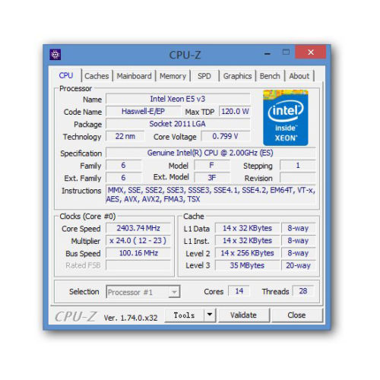Click the Stepping value 1

(298, 166)
